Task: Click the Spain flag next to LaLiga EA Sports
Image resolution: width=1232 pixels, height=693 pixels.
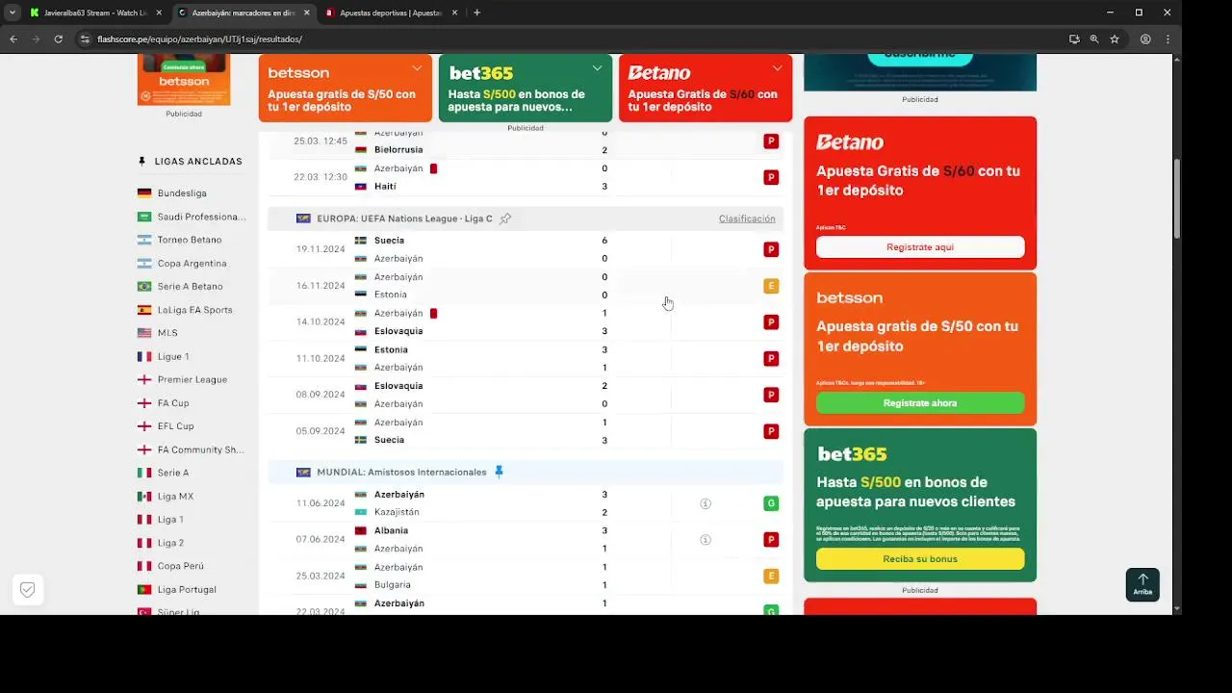Action: coord(144,310)
